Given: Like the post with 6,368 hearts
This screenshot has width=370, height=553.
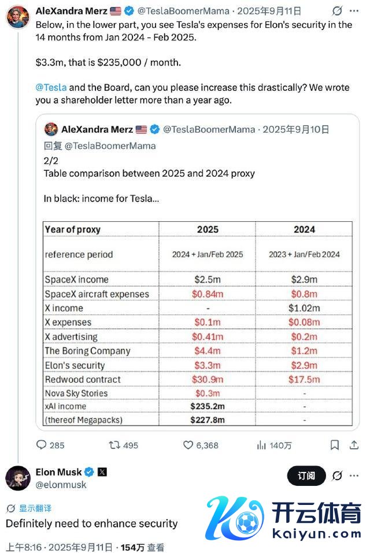Looking at the screenshot, I should click(x=188, y=445).
